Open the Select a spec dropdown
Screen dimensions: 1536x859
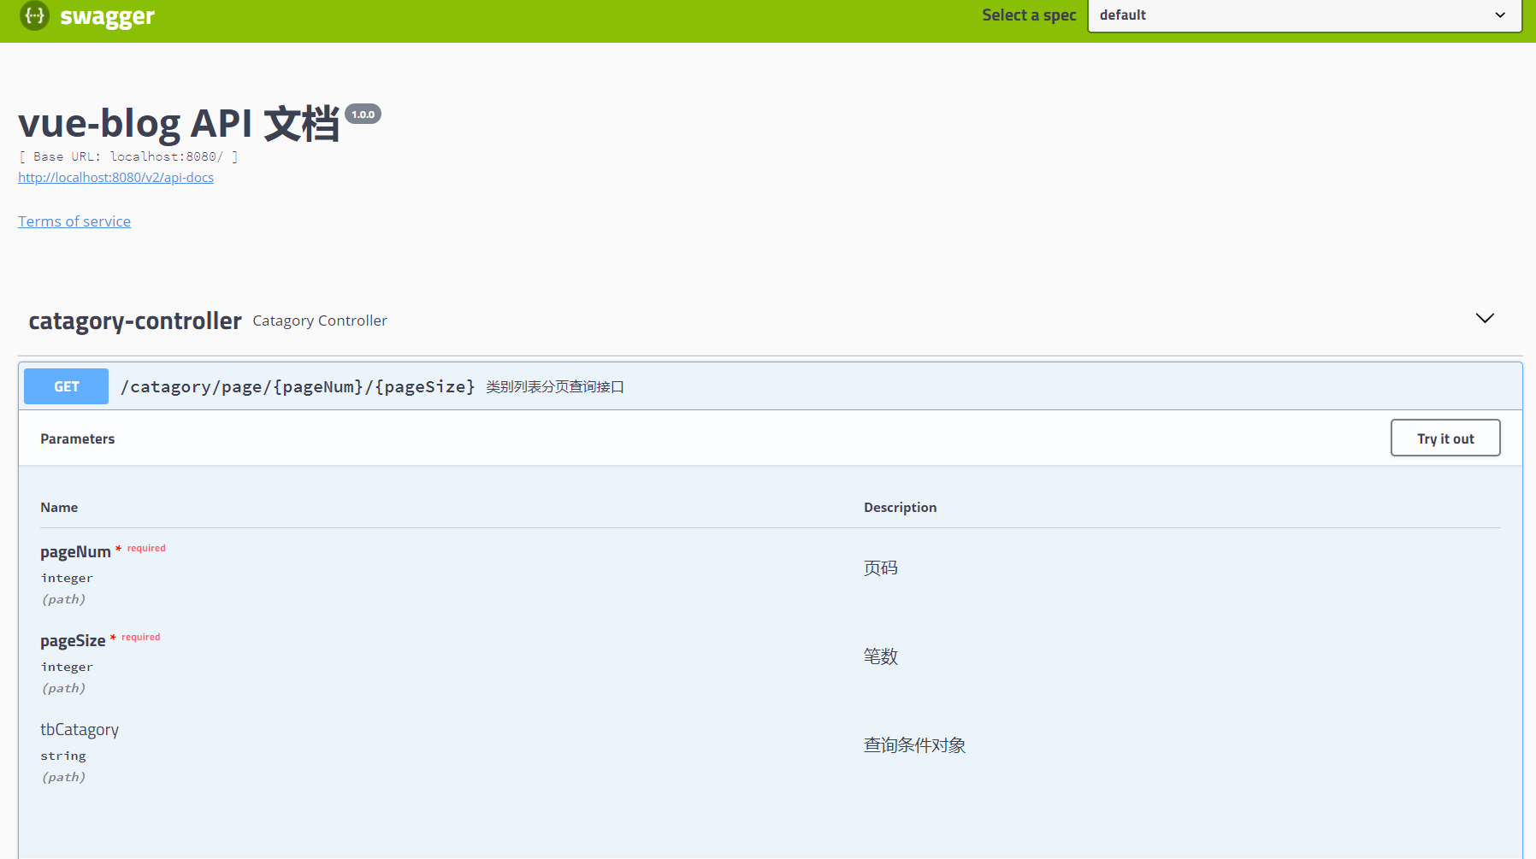tap(1304, 15)
